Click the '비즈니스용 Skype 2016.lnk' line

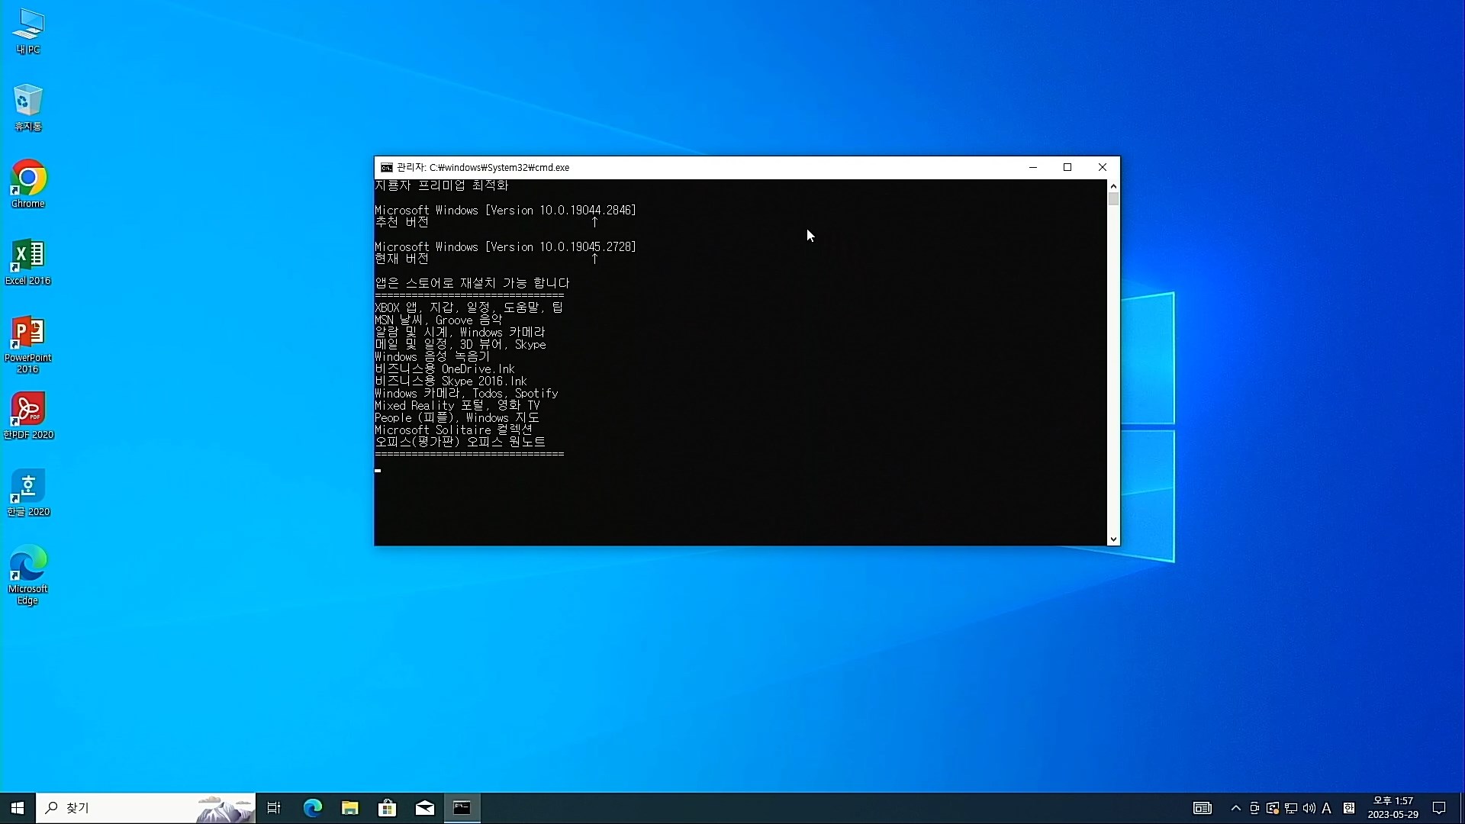(x=451, y=381)
